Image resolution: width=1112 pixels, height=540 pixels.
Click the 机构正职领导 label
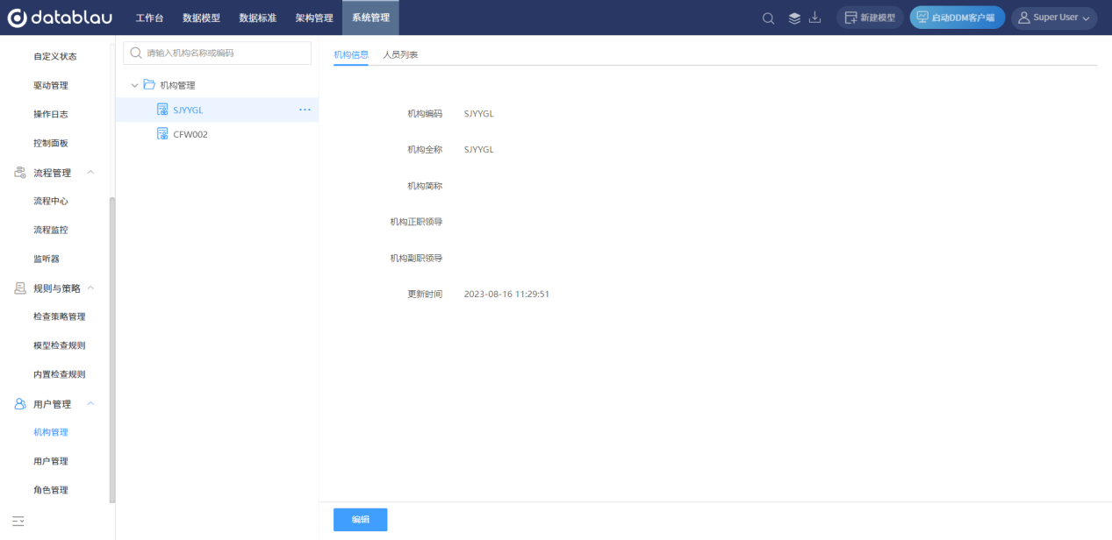[416, 222]
